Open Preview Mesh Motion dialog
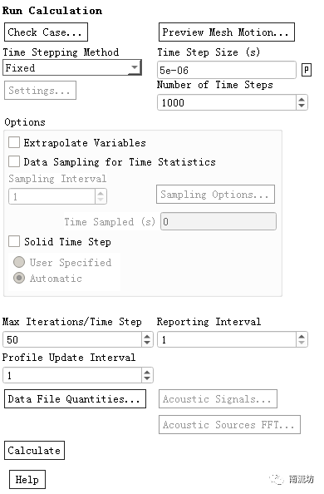 [x=227, y=32]
